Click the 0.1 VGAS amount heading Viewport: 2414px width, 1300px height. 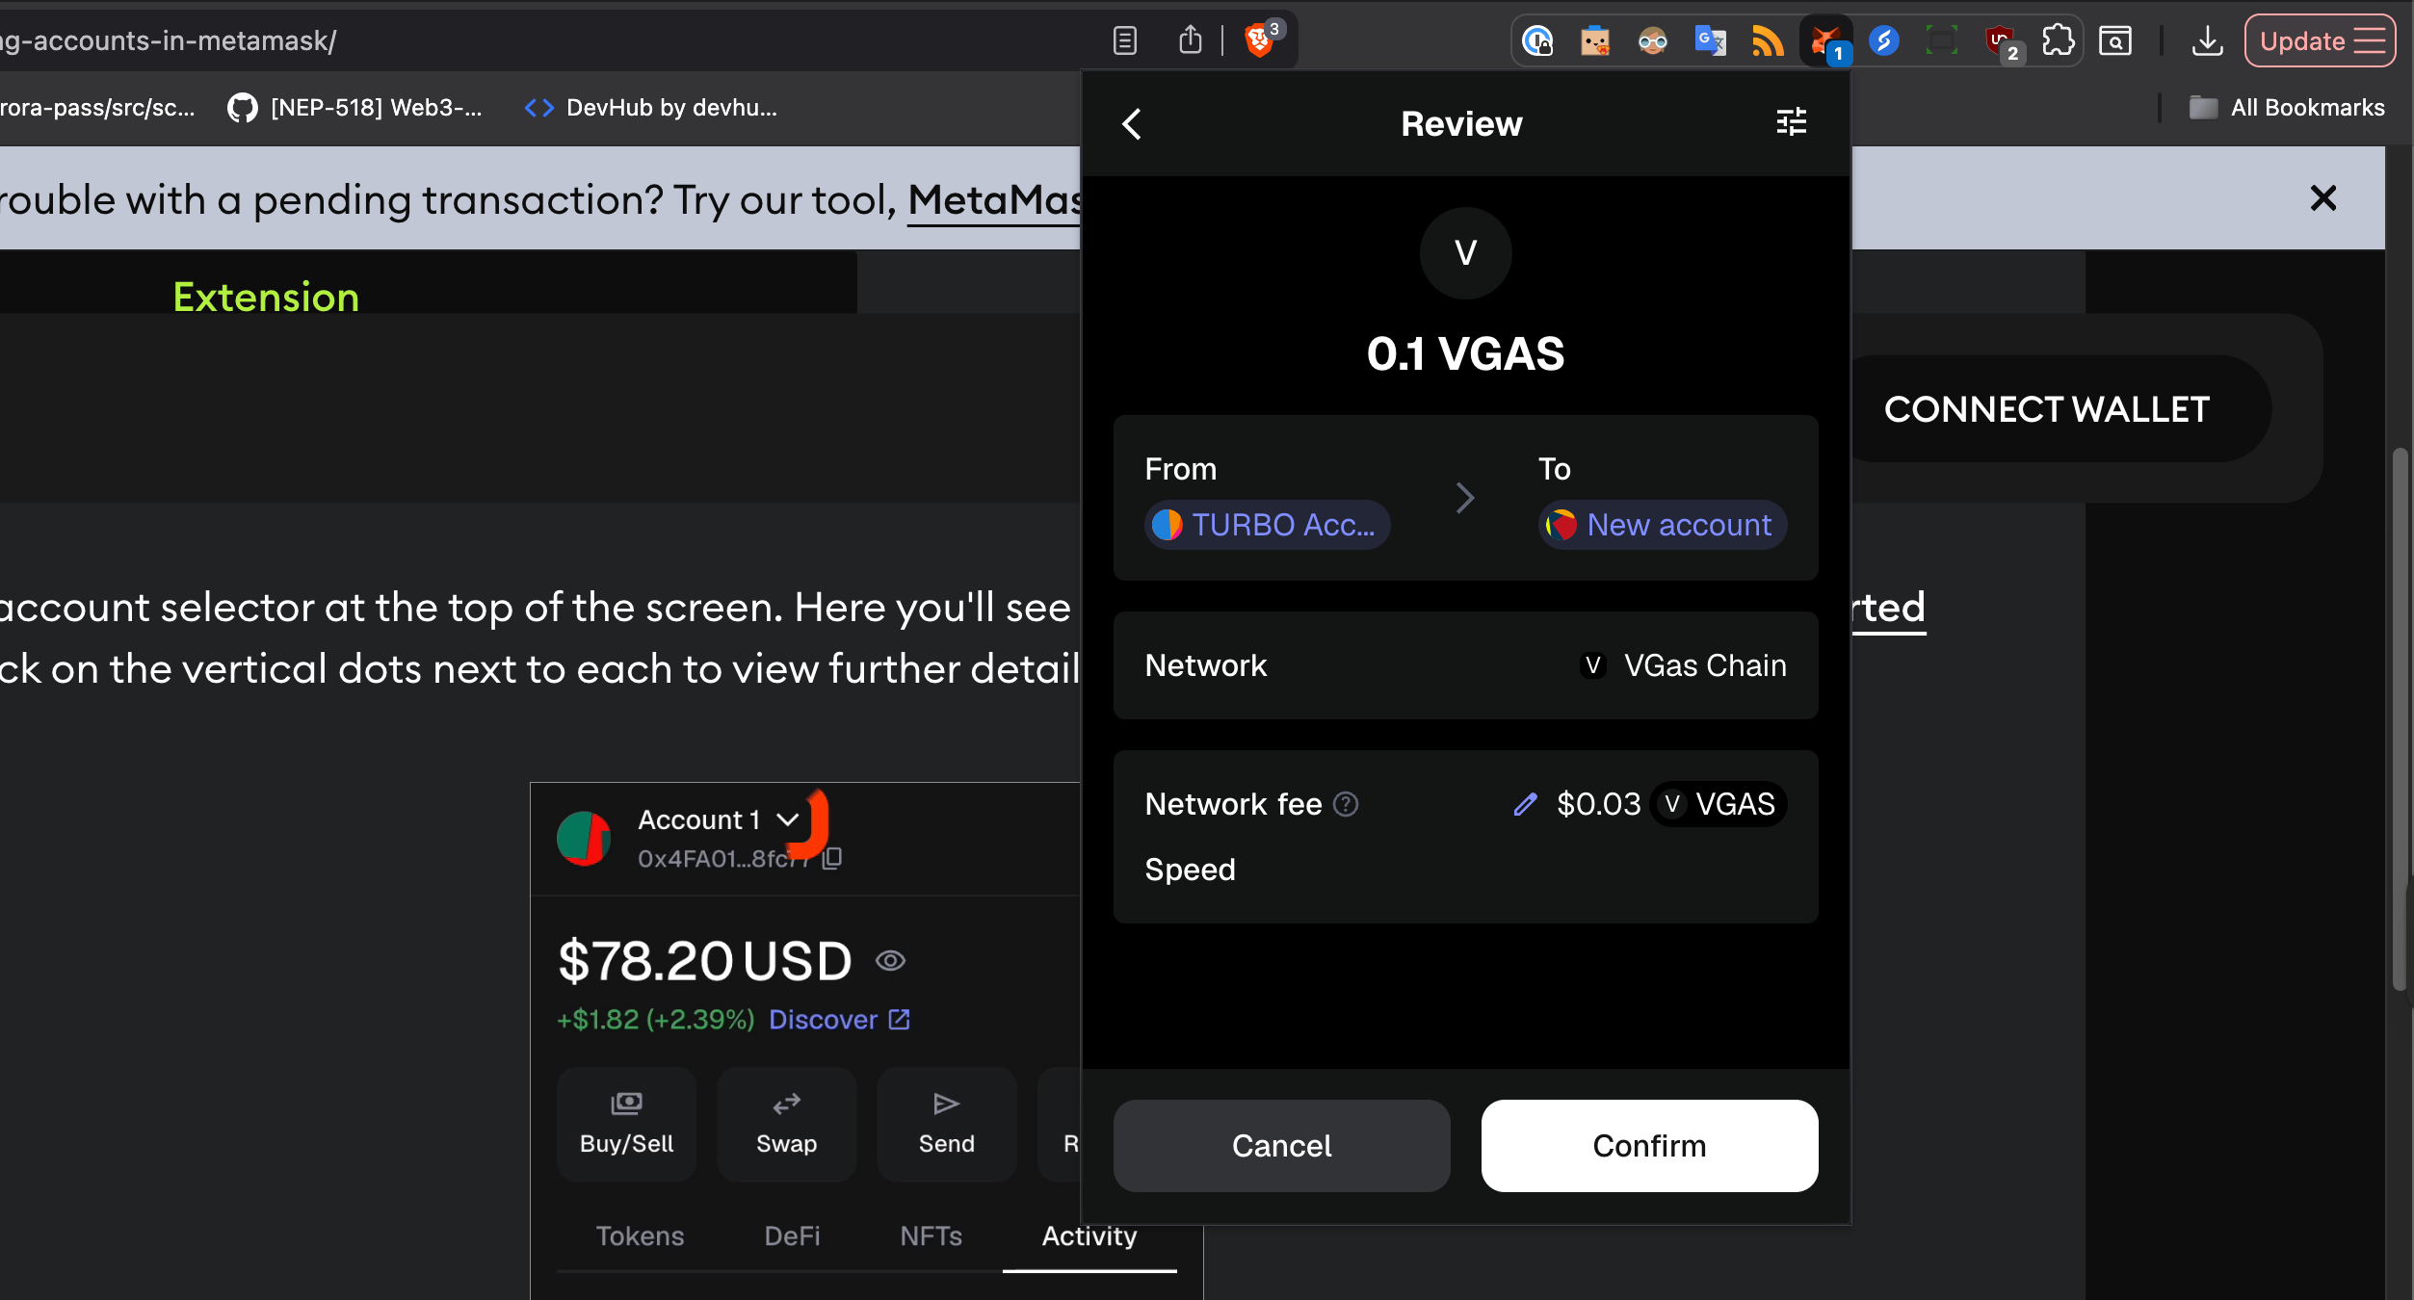[x=1465, y=353]
